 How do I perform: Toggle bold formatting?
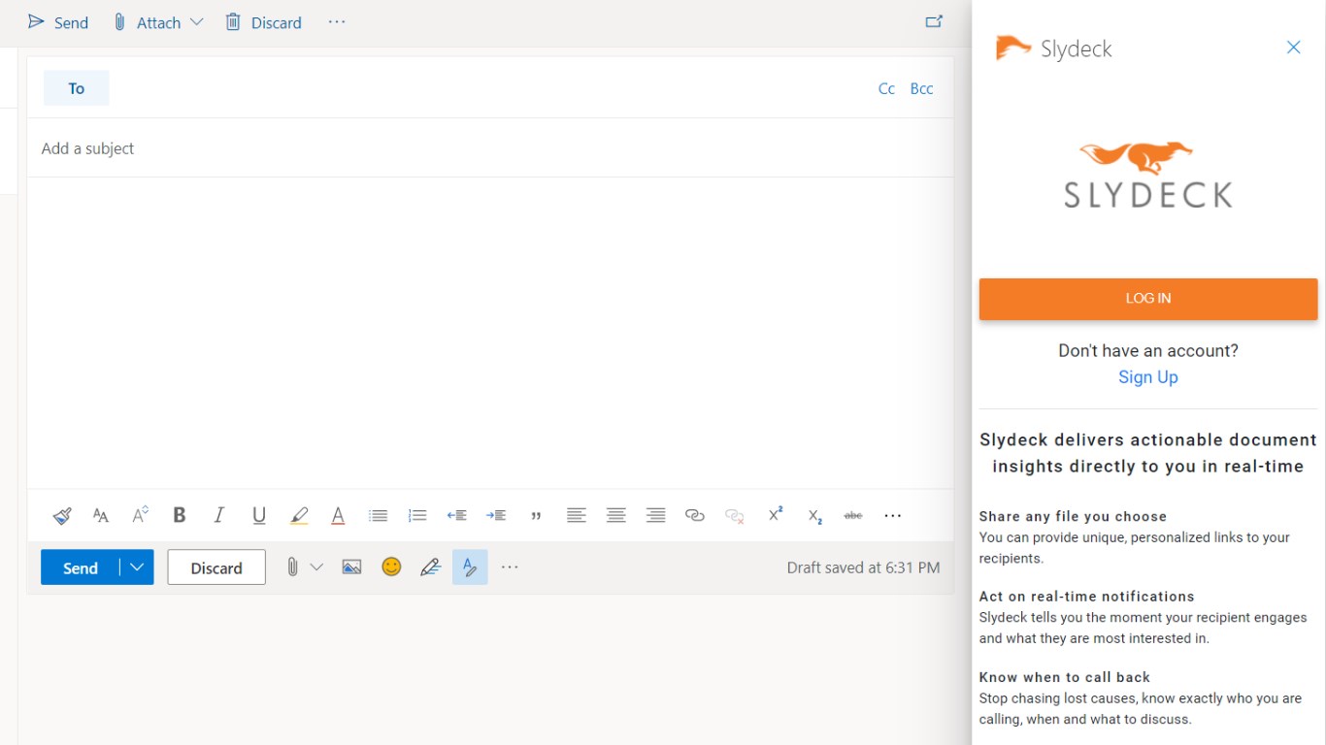[x=180, y=516]
